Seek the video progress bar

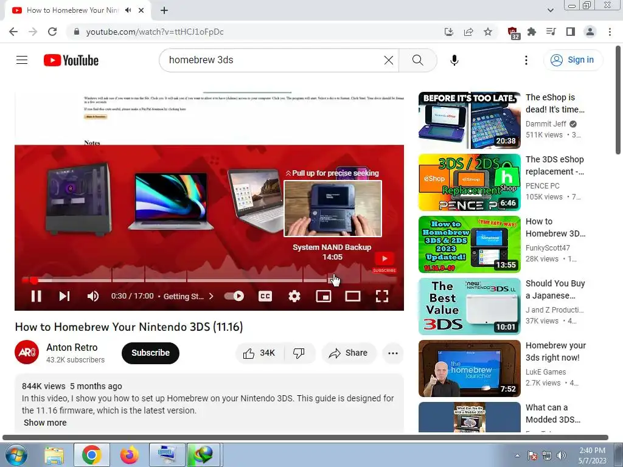click(x=209, y=280)
